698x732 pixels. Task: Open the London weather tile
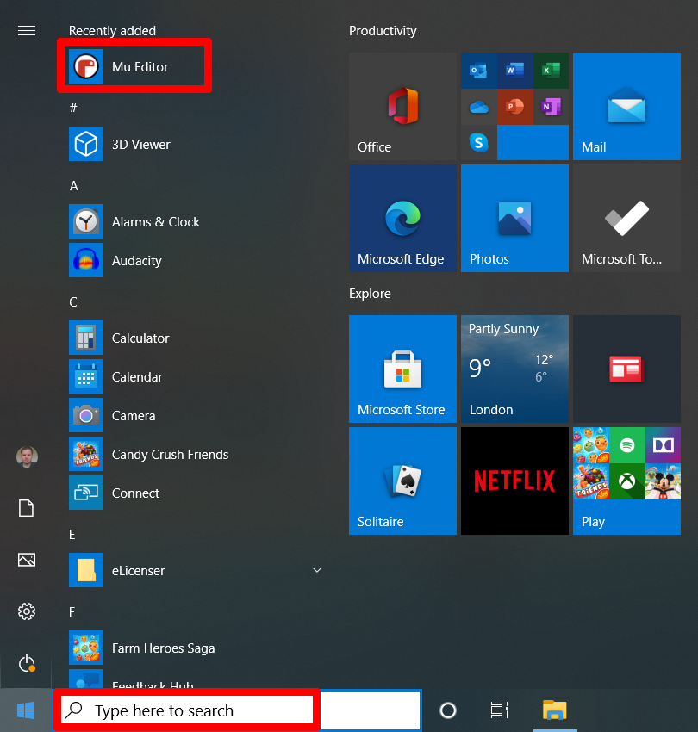point(514,369)
